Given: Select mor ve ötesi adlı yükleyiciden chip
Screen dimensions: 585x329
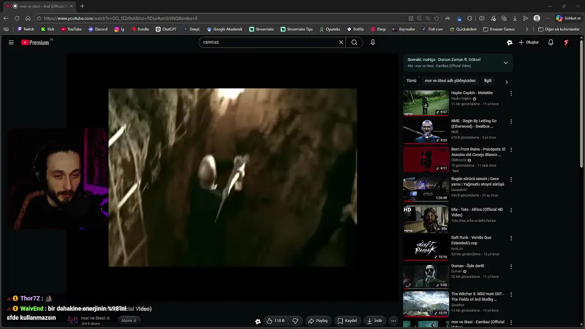Looking at the screenshot, I should point(450,81).
